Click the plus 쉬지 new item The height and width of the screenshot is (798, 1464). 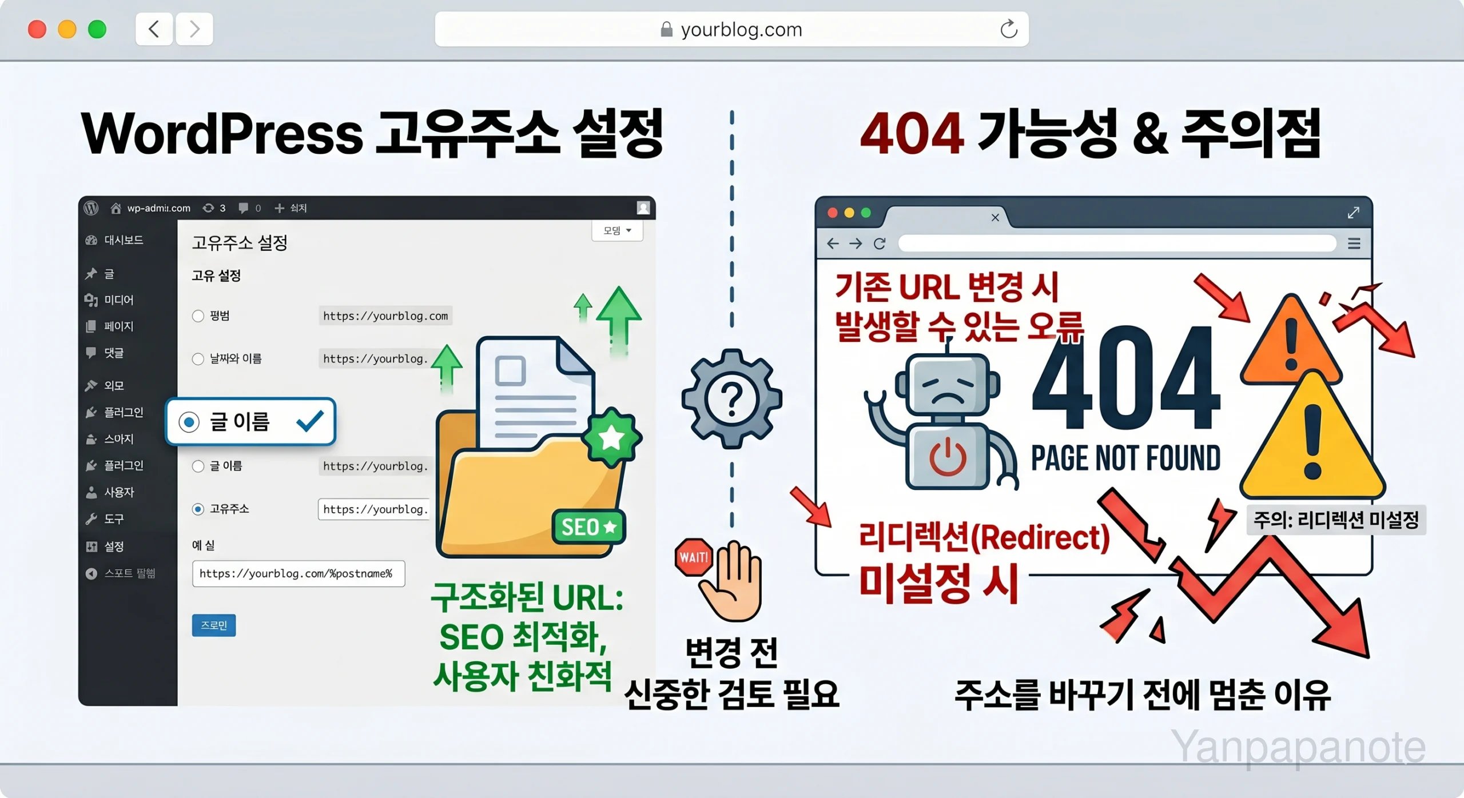[x=291, y=208]
